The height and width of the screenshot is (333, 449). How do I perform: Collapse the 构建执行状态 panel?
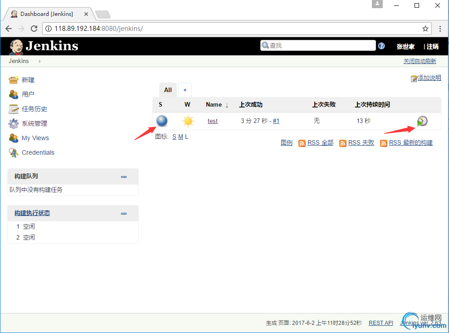point(124,214)
